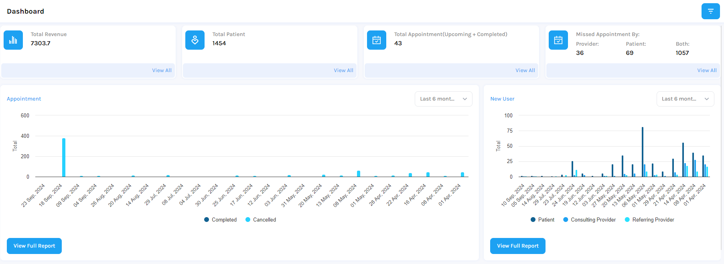View Full Report for the Appointment chart
The image size is (724, 264).
tap(34, 246)
